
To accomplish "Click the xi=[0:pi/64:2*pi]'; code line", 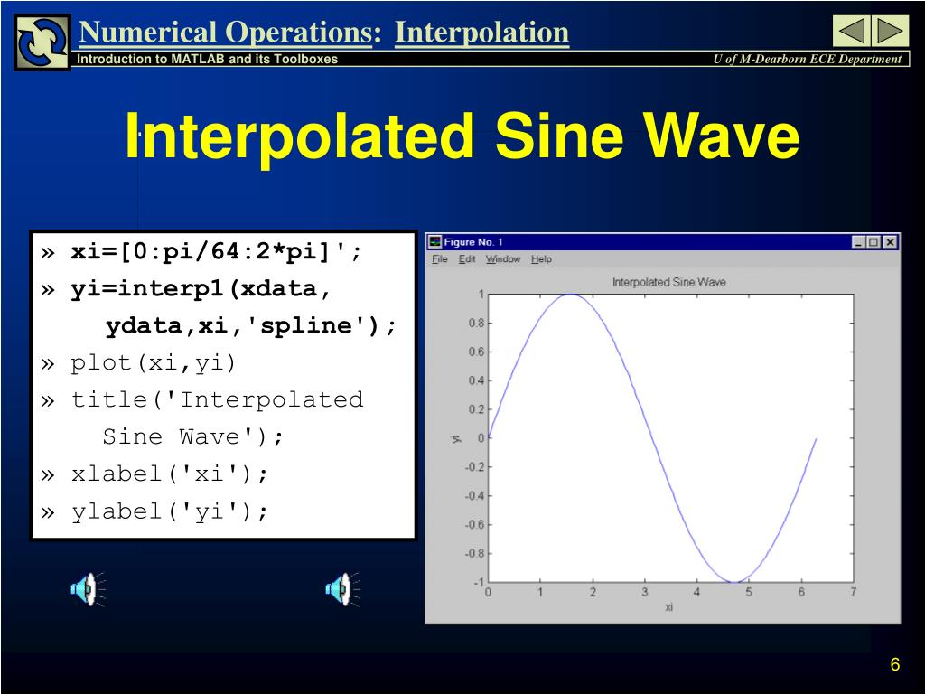I will pyautogui.click(x=216, y=252).
